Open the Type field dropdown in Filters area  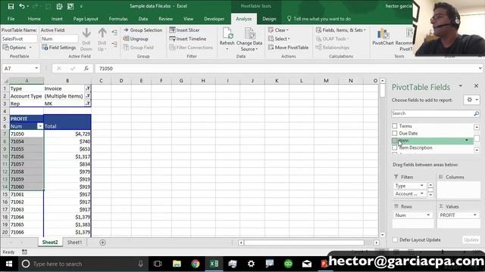[x=421, y=186]
